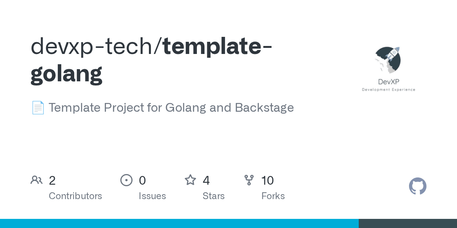The image size is (457, 228).
Task: Click the GitHub Octocat logo
Action: coord(417,186)
